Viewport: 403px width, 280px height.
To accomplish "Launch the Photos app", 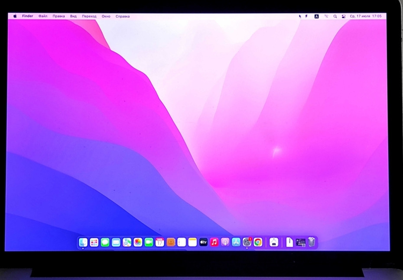I will point(136,243).
